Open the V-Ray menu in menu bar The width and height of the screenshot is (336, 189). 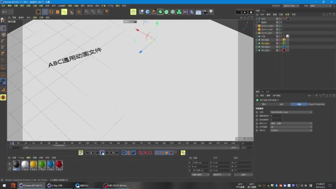111,6
